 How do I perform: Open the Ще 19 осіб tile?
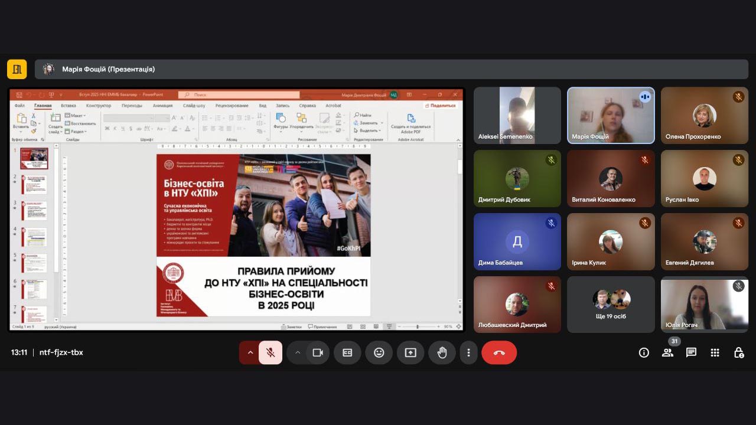(x=611, y=305)
